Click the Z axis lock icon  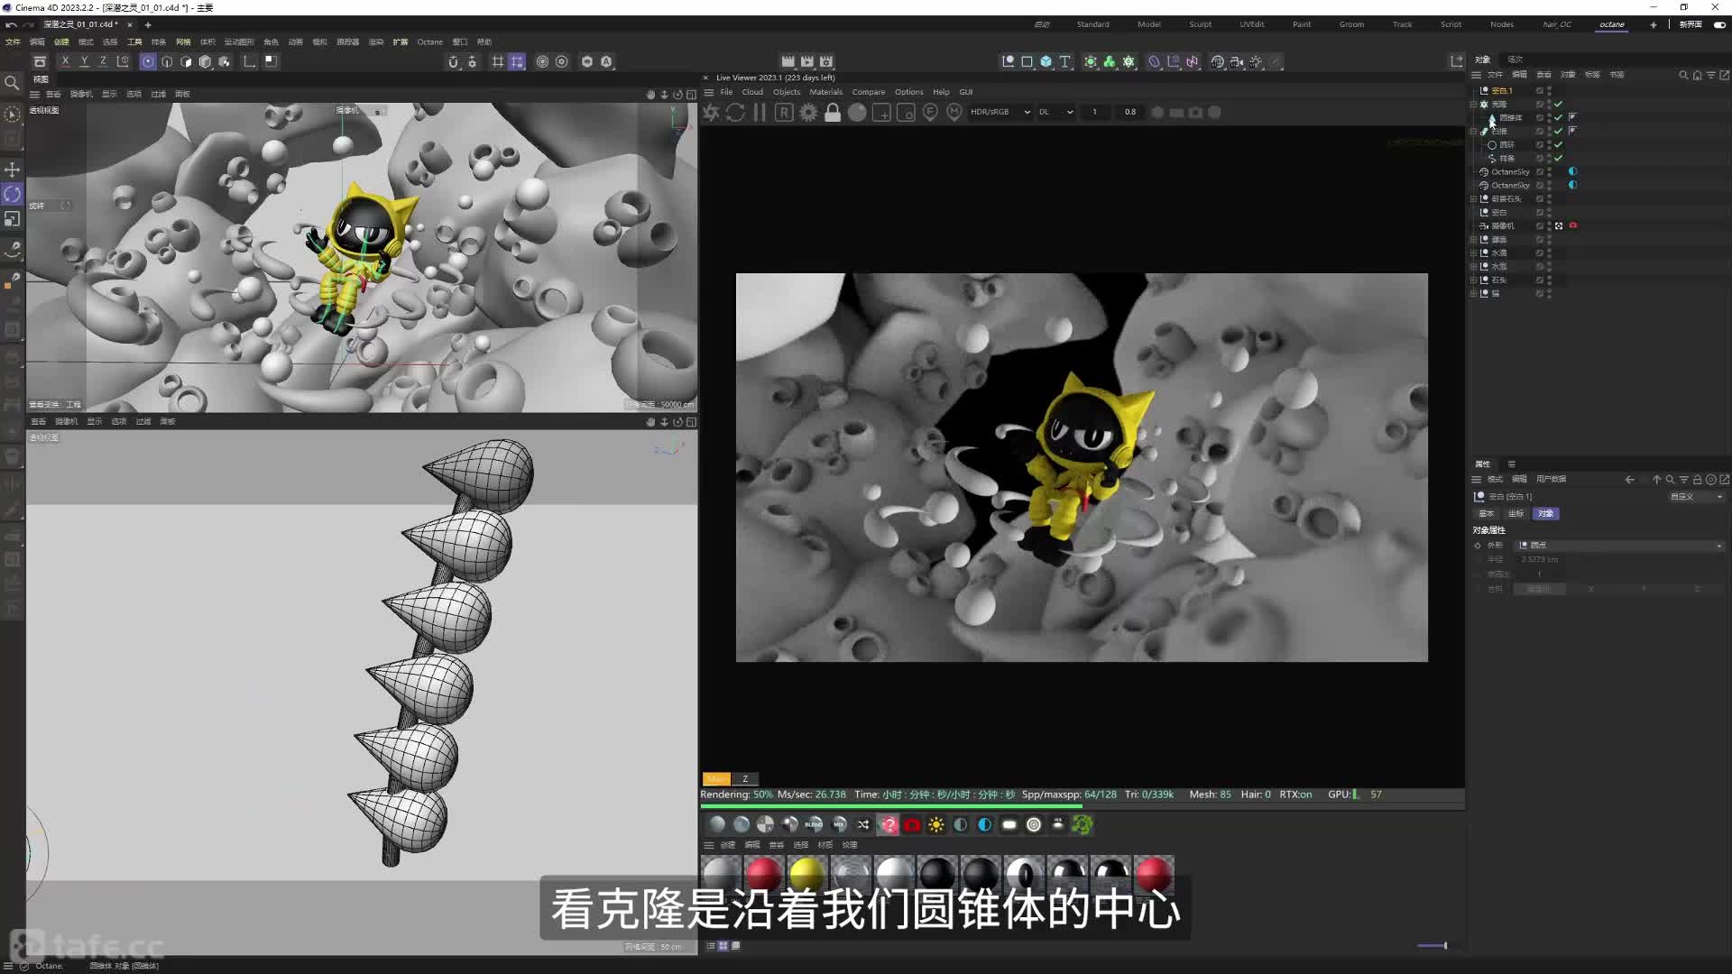[103, 61]
